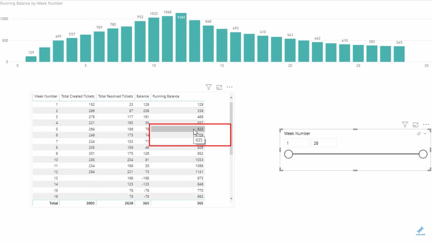This screenshot has height=243, width=432.
Task: Sort by the Balance column header
Action: point(142,96)
